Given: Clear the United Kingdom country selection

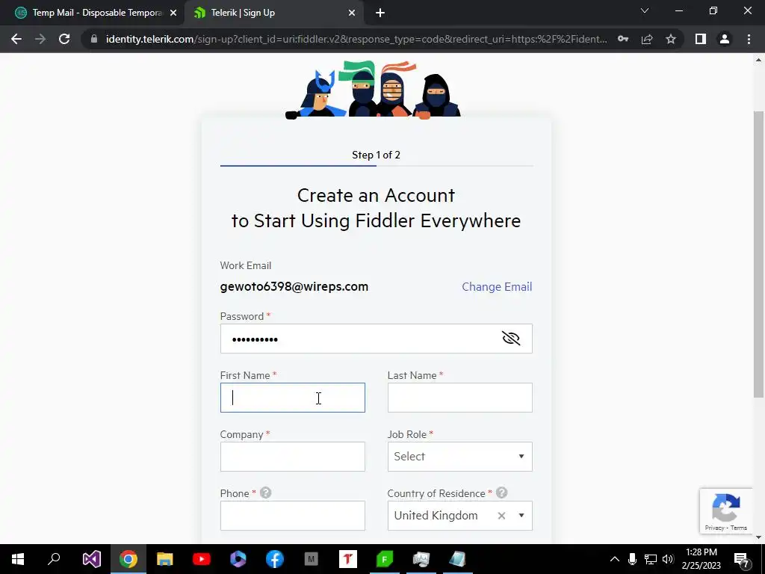Looking at the screenshot, I should tap(501, 516).
